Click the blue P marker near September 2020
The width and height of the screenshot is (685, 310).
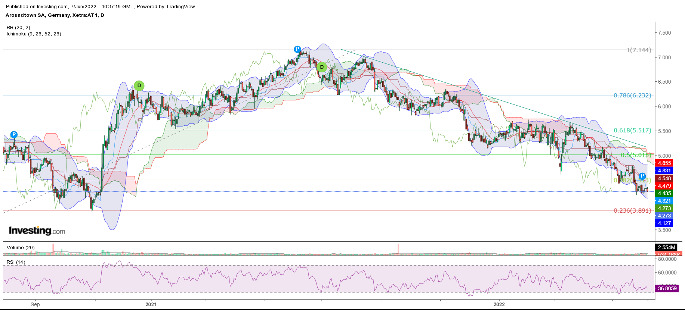(x=14, y=135)
